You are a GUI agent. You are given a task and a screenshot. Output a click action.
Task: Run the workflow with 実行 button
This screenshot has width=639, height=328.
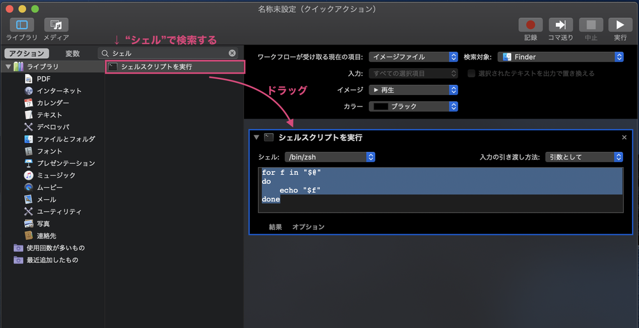[619, 25]
